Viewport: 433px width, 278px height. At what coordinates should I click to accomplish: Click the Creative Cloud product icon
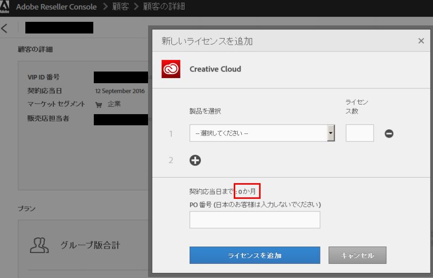(x=171, y=69)
